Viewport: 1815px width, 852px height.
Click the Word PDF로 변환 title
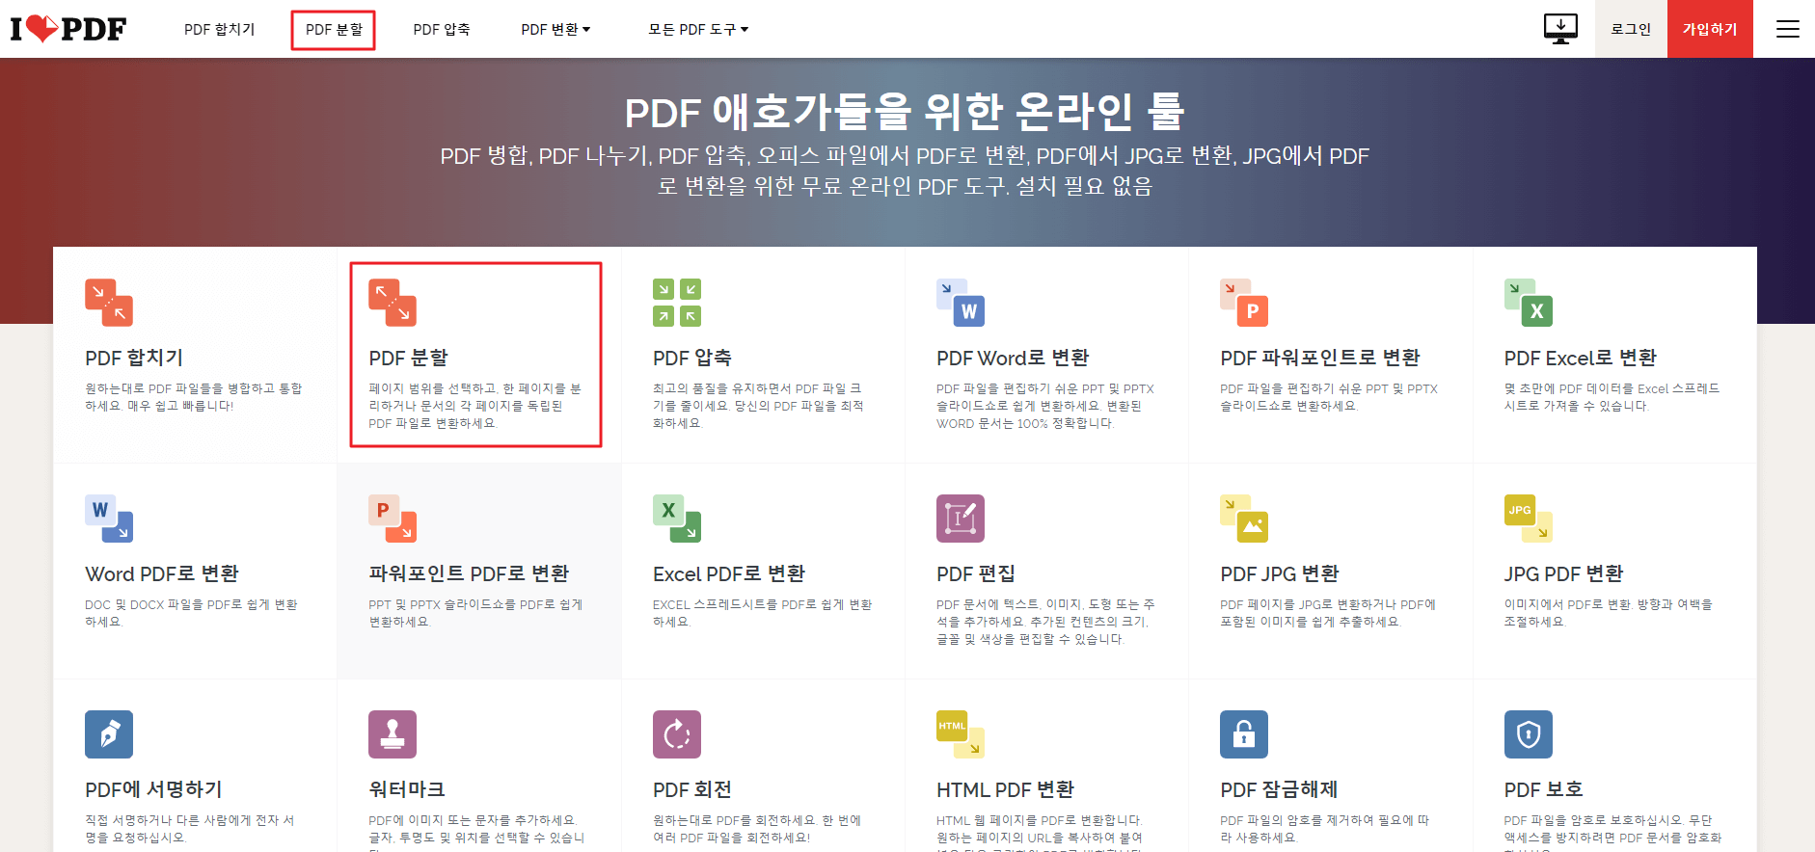pos(162,573)
